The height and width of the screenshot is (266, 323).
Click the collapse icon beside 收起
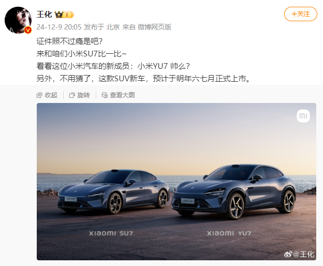[39, 95]
